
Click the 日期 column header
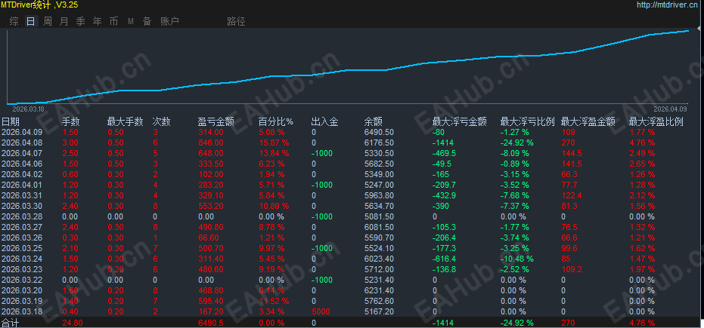click(11, 121)
